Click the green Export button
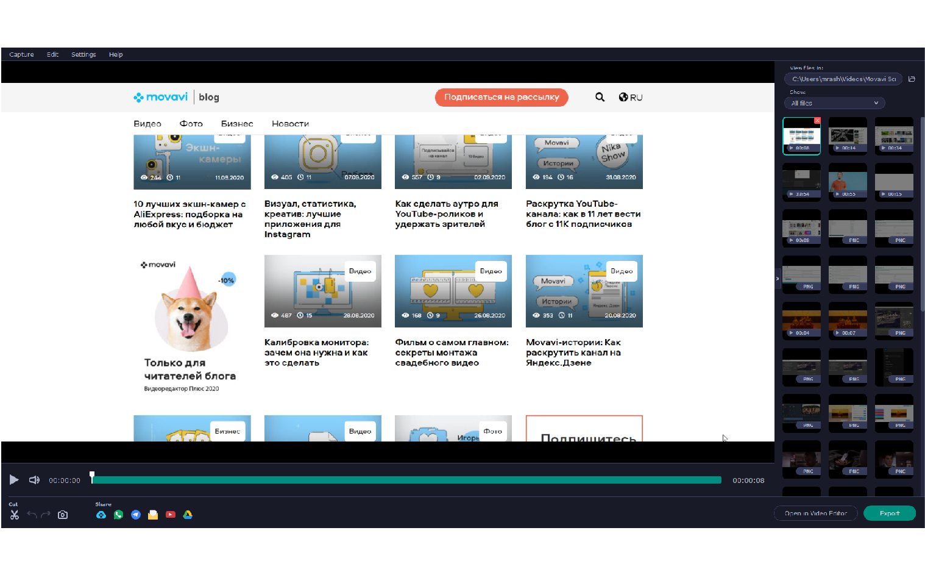Screen dimensions: 925x572 890,513
